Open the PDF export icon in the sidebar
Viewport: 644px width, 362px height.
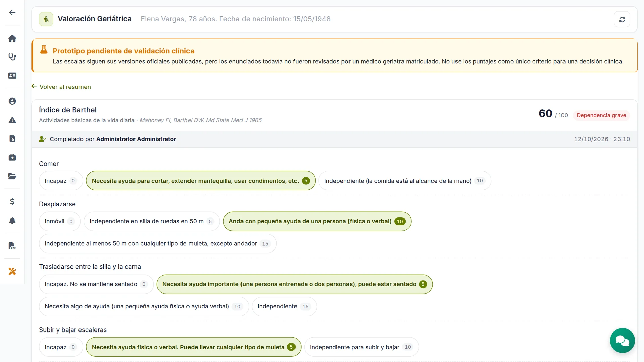click(12, 246)
